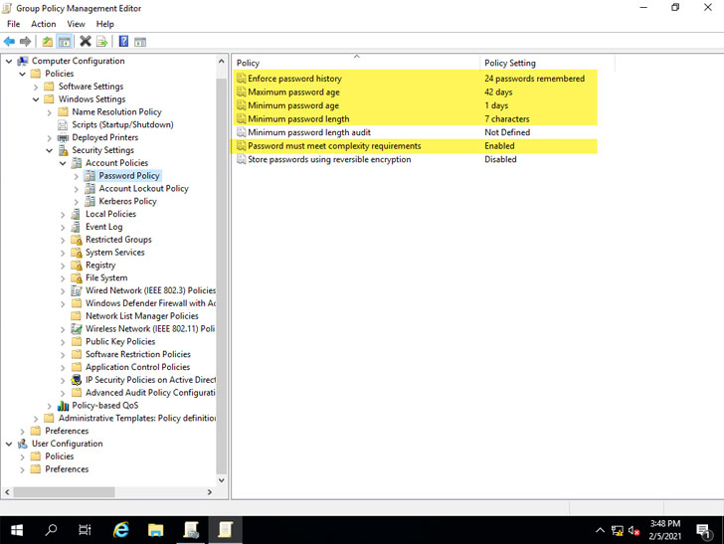Click the Minimum password length audit icon
The image size is (724, 544).
(x=241, y=132)
